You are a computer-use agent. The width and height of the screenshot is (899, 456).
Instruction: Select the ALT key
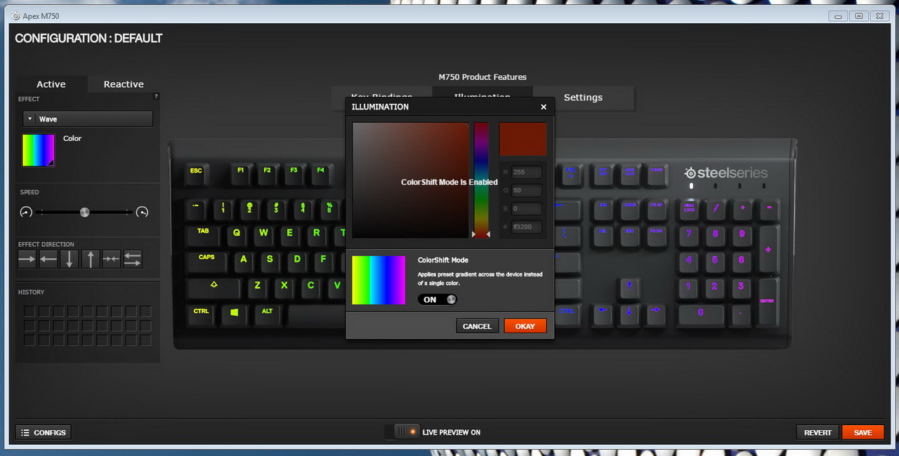[x=268, y=313]
